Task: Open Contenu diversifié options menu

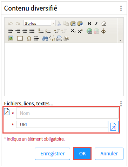Action: 121,8
